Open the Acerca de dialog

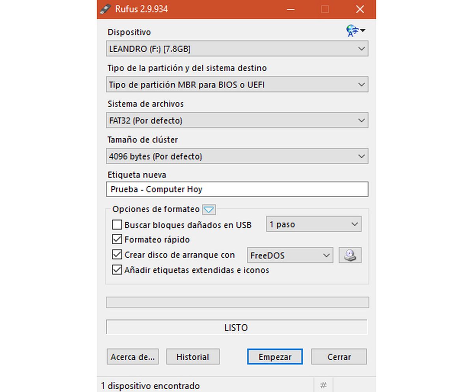click(132, 357)
